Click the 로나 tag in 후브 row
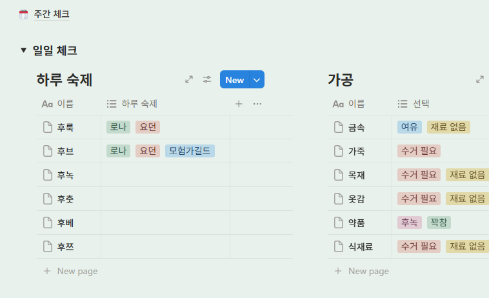 tap(118, 151)
